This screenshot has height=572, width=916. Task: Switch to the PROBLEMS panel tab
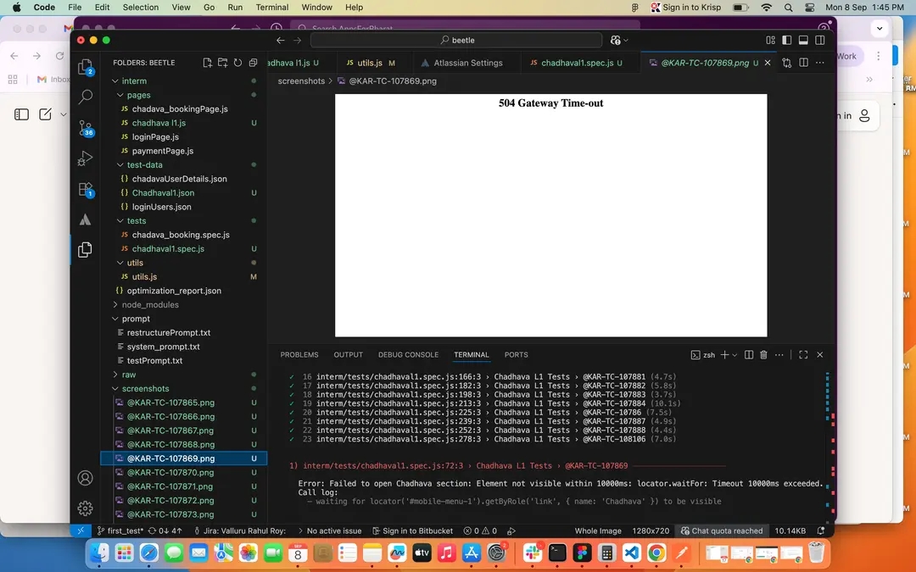[x=299, y=355]
